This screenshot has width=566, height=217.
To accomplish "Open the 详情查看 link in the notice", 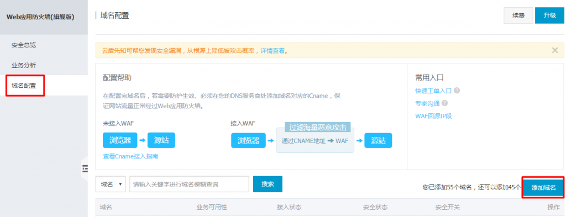I will click(x=272, y=51).
